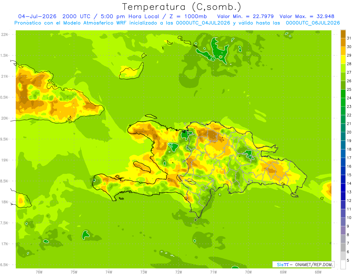This screenshot has height=276, width=357.
Task: Click the '21N' latitude axis label
Action: pos(5,76)
